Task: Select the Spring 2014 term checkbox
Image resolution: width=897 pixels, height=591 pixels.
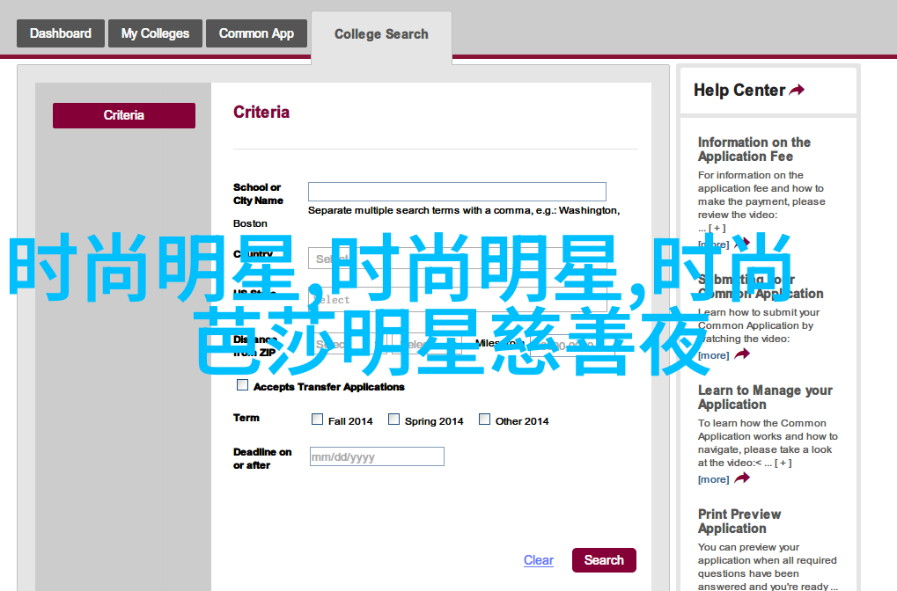Action: 393,420
